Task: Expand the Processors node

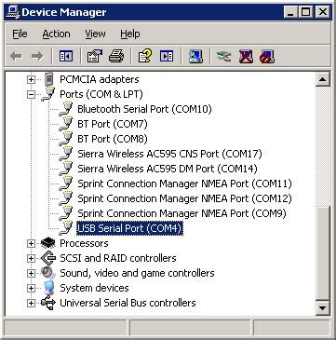Action: [x=31, y=244]
